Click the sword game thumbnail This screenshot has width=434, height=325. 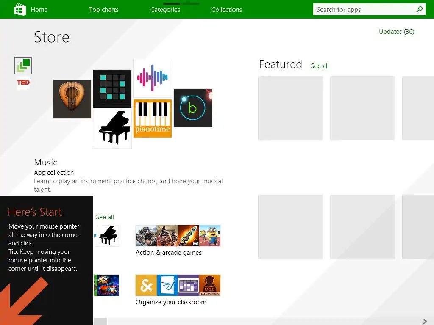[x=189, y=236]
